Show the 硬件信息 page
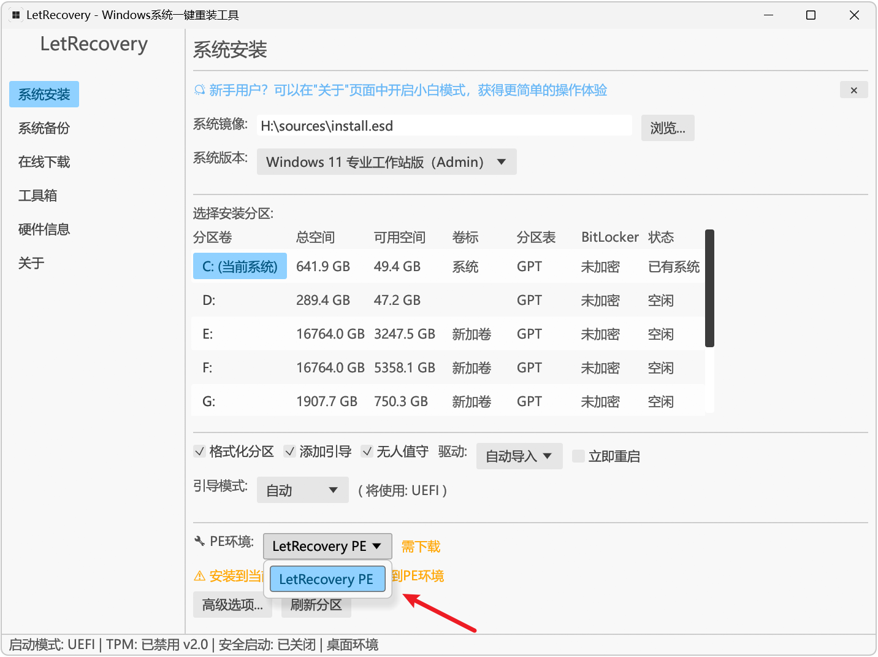878x657 pixels. point(44,229)
